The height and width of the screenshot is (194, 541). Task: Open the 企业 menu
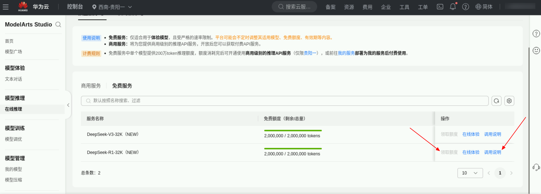386,7
